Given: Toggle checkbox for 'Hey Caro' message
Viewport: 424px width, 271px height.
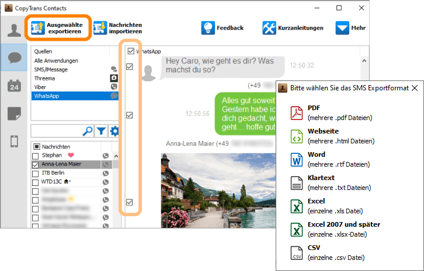Looking at the screenshot, I should (130, 66).
